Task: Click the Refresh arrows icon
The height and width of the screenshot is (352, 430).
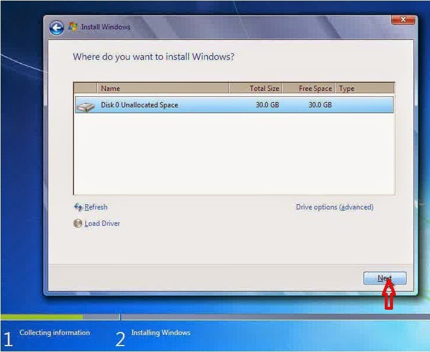Action: 78,207
